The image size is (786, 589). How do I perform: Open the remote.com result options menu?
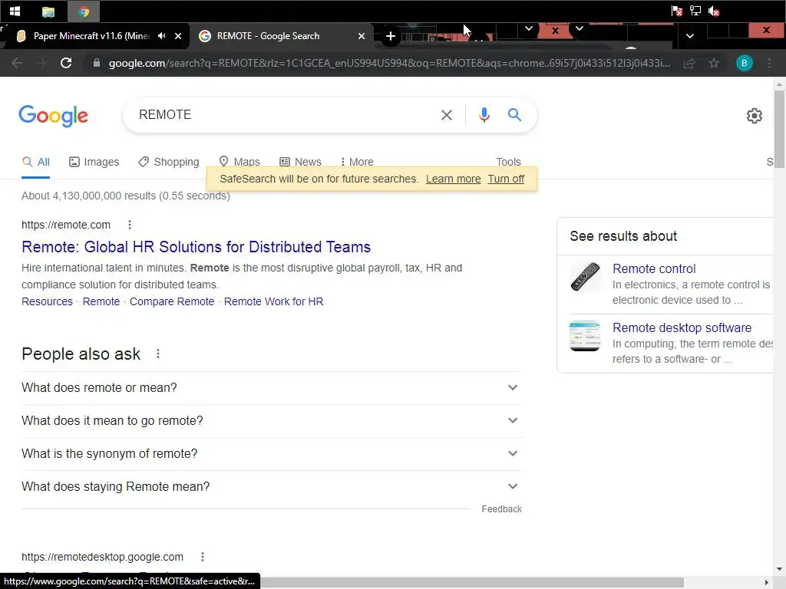point(129,225)
